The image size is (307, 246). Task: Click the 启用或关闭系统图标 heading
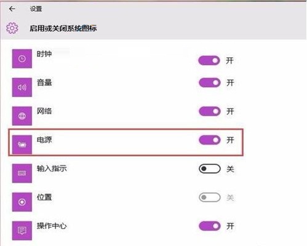point(63,28)
